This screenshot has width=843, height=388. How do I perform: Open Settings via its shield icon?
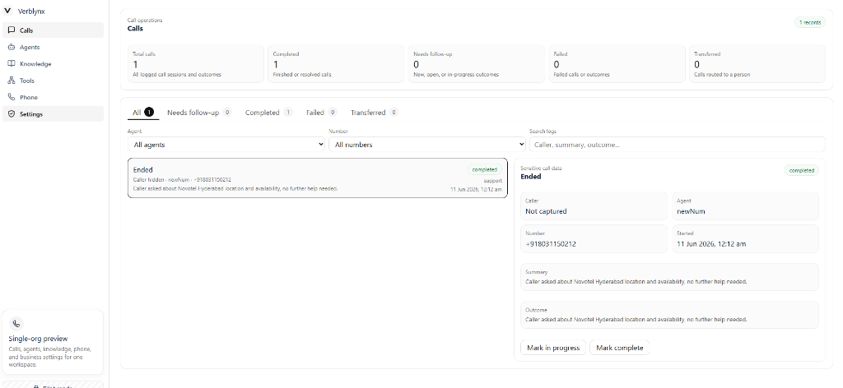click(x=12, y=113)
